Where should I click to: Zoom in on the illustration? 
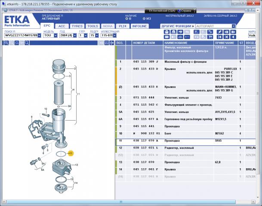click(6, 43)
